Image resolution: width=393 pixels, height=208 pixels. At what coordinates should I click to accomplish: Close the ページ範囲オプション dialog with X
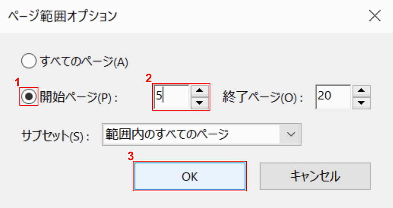(x=375, y=16)
